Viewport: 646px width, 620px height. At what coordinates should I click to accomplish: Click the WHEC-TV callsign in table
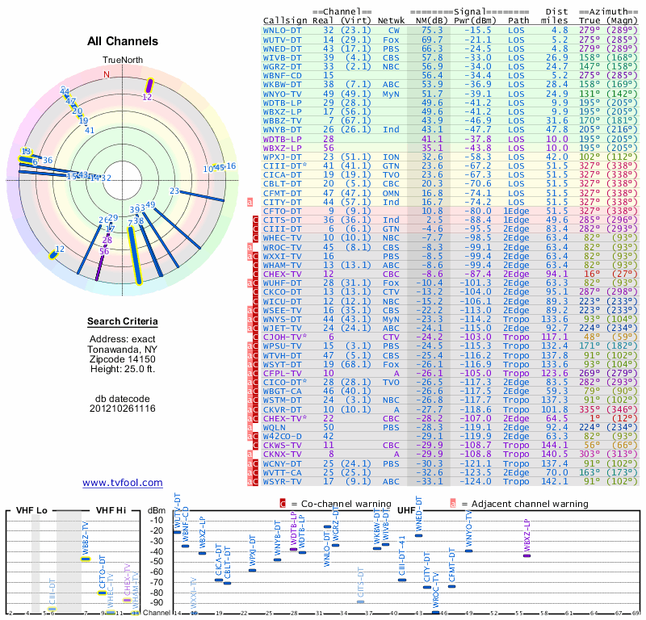[x=282, y=237]
